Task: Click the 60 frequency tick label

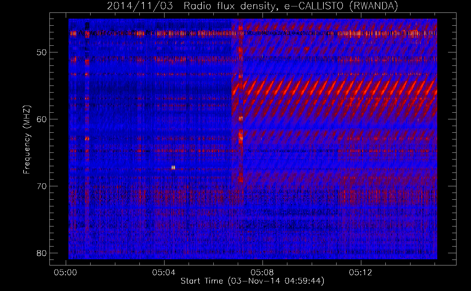Action: (x=42, y=119)
